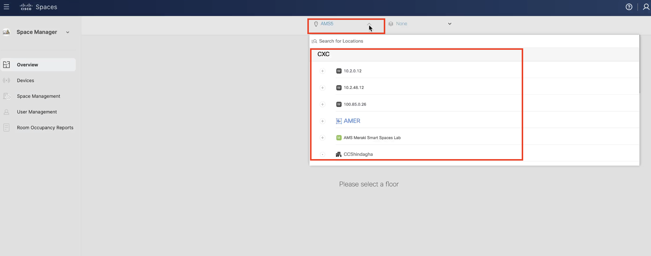
Task: Select the 100.85.0.26 location entry
Action: tap(355, 104)
